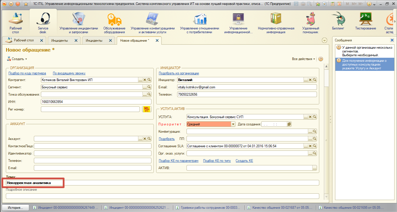Open Управление отношениями с потребителями section
This screenshot has width=397, height=212.
(199, 22)
